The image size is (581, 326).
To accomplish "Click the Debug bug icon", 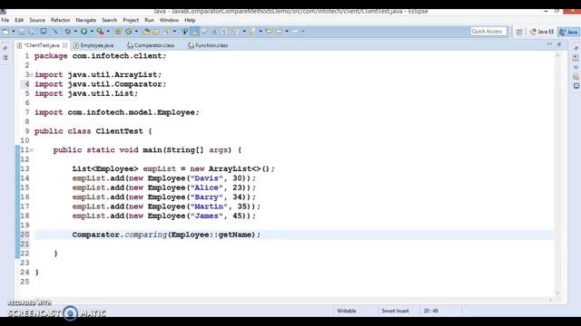I will (68, 32).
